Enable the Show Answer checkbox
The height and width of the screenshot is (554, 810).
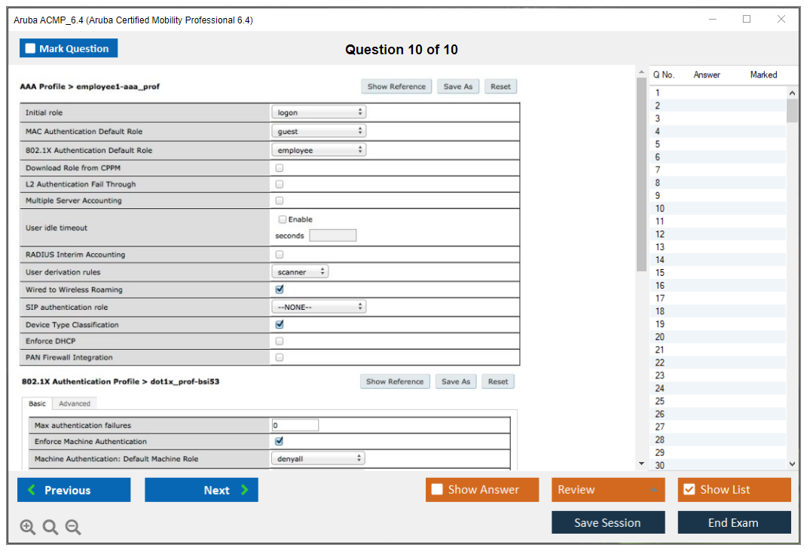[437, 490]
